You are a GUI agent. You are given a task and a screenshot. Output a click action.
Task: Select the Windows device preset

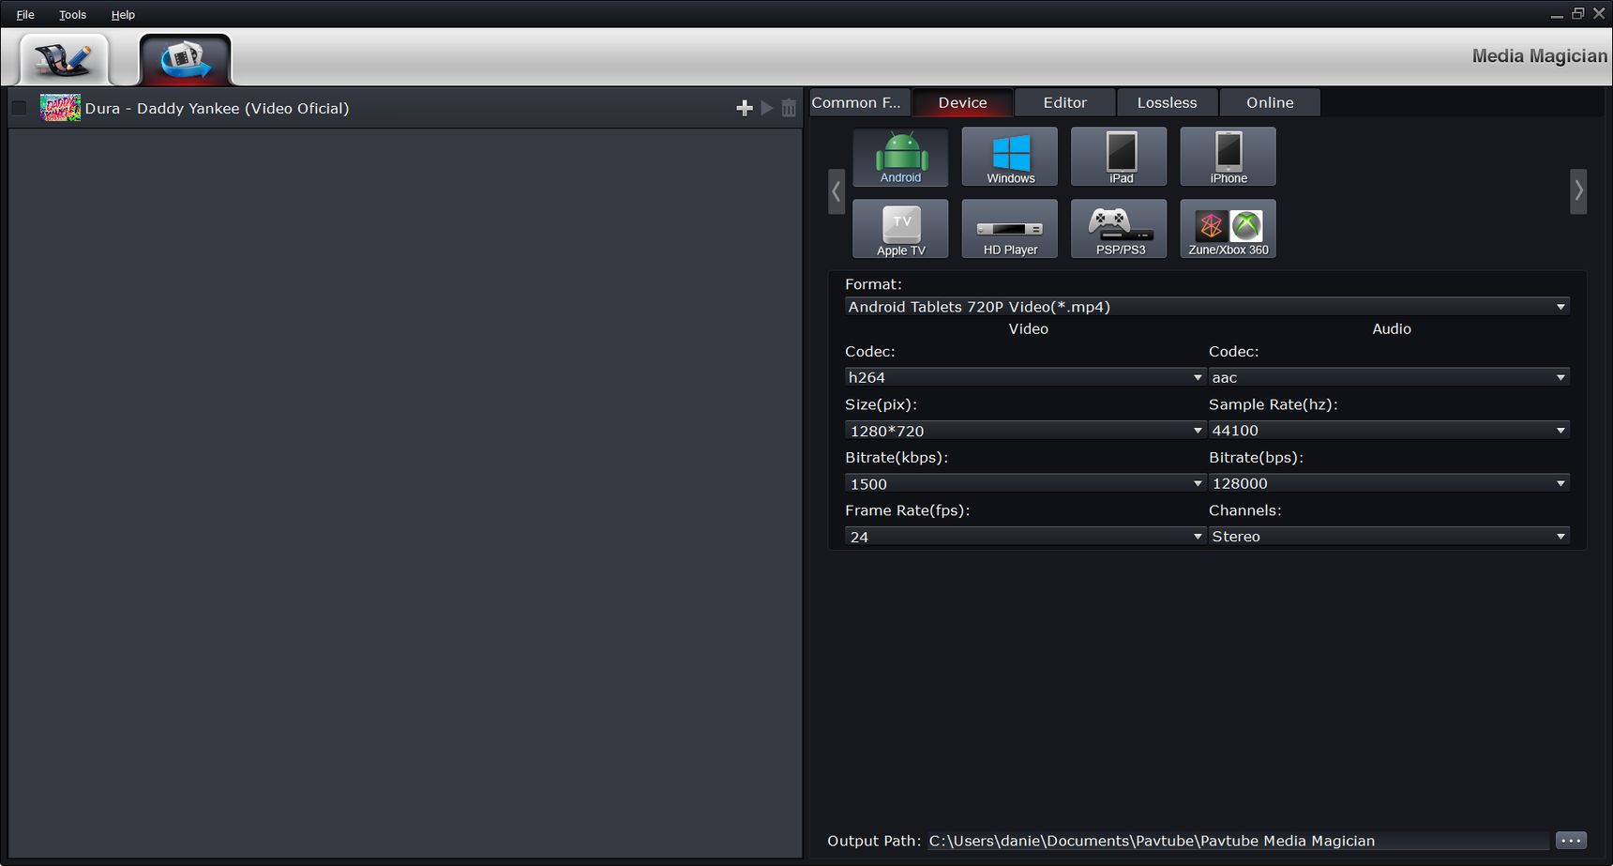1010,157
